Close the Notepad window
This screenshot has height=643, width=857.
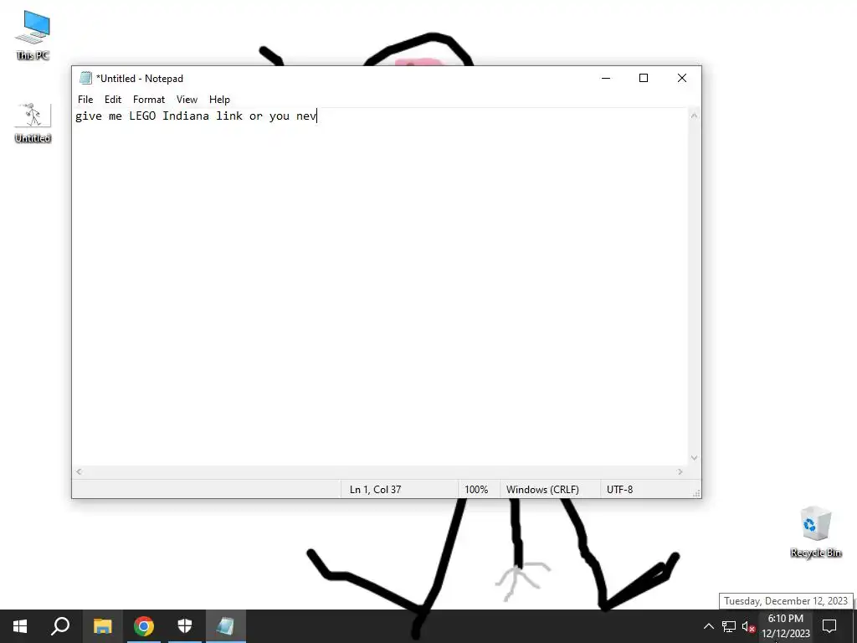[x=682, y=78]
